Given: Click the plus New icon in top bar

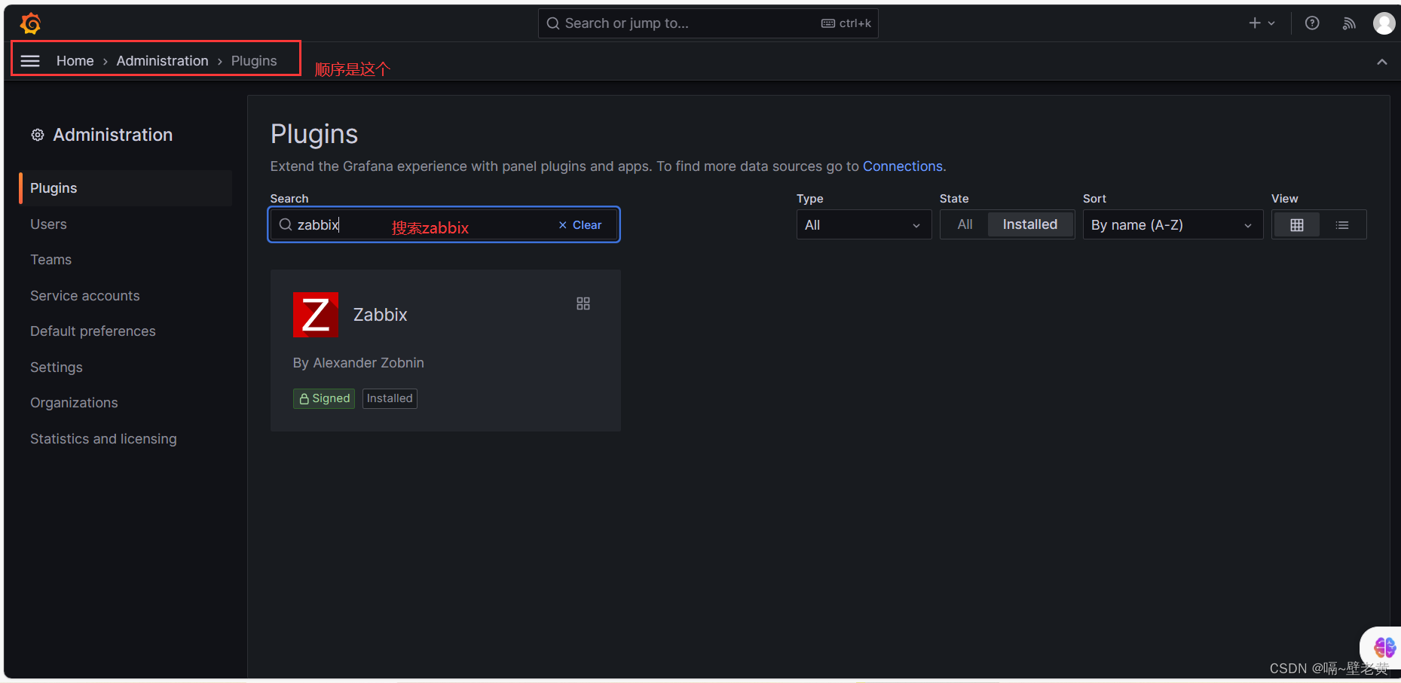Looking at the screenshot, I should [1255, 23].
